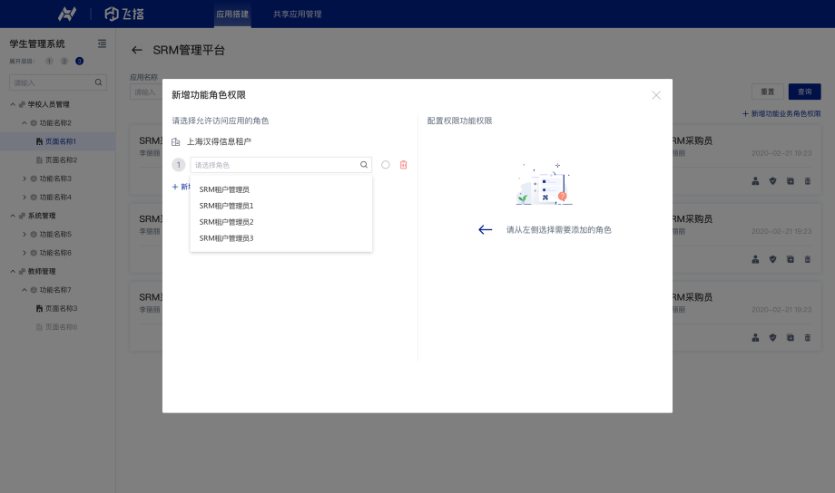
Task: Close the 新增功能角色权限 dialog
Action: (x=656, y=95)
